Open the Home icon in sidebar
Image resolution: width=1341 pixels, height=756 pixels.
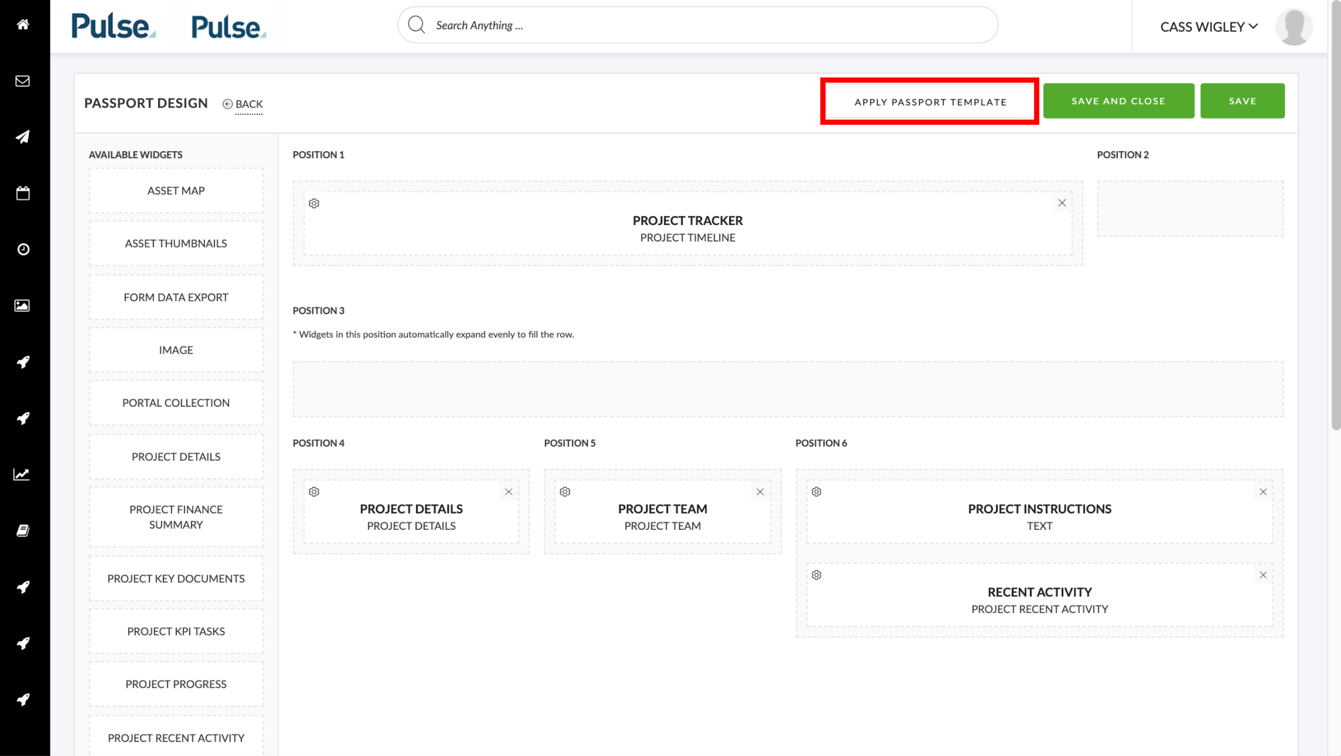pyautogui.click(x=22, y=24)
